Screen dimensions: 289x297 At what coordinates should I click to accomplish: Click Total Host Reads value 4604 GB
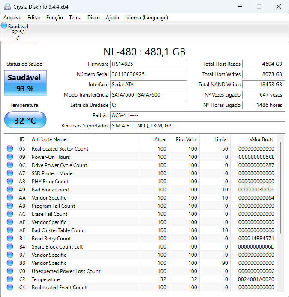click(263, 64)
